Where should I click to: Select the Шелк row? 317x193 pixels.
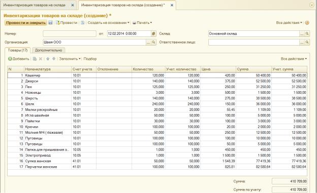click(157, 104)
